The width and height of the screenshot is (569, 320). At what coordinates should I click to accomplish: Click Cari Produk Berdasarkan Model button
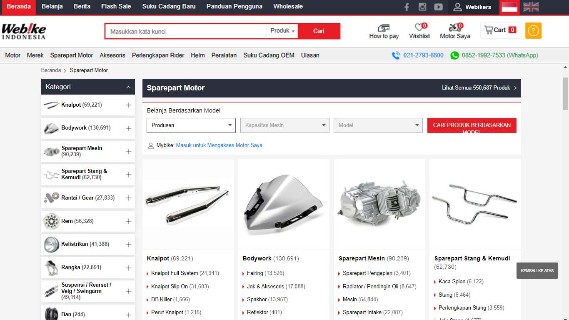click(x=472, y=125)
